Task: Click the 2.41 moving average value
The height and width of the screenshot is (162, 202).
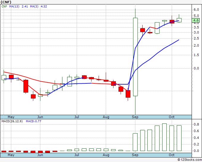Action: [x=25, y=6]
